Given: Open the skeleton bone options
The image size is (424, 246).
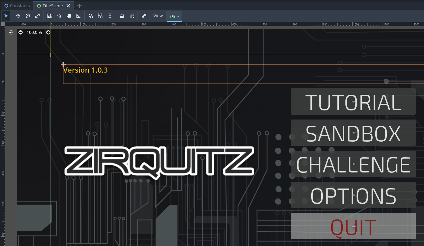Looking at the screenshot, I should (144, 16).
